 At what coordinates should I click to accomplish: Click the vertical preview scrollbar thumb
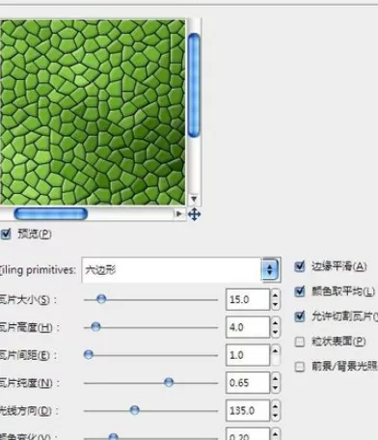click(x=194, y=86)
